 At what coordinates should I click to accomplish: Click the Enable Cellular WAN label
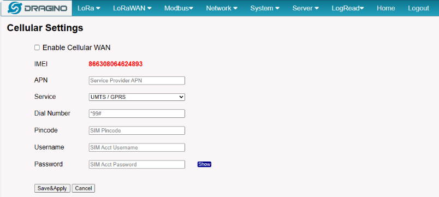[x=76, y=47]
